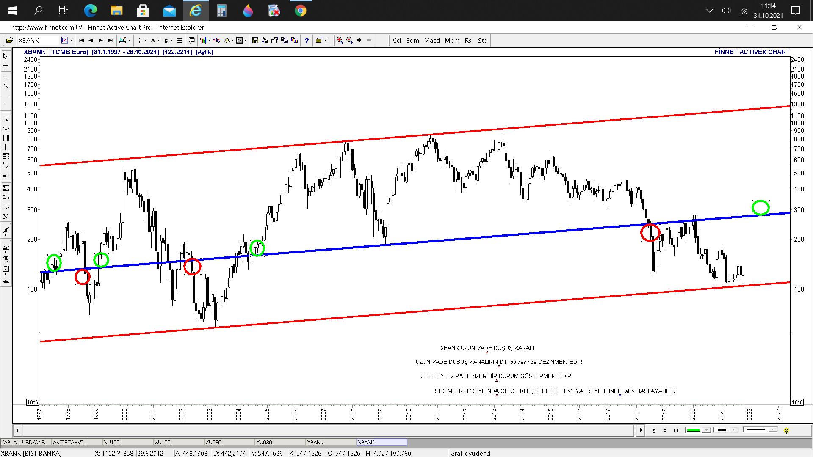This screenshot has width=813, height=457.
Task: Click the drawing tools chart-pencil icon
Action: pyautogui.click(x=123, y=41)
